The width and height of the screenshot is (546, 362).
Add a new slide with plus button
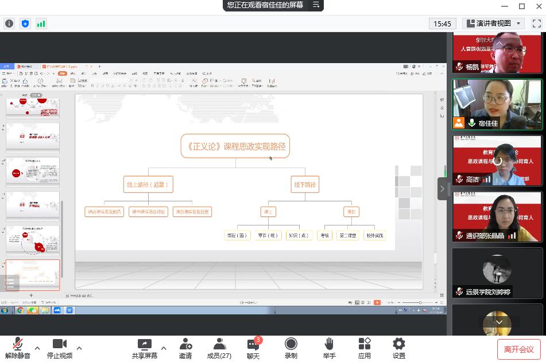31,295
